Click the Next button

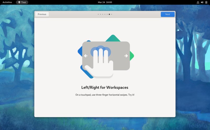tap(167, 14)
